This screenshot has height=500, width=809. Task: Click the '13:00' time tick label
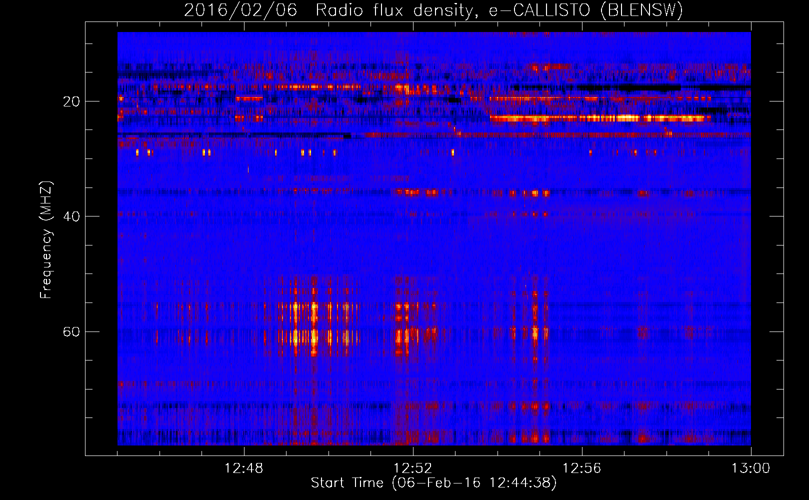[750, 468]
